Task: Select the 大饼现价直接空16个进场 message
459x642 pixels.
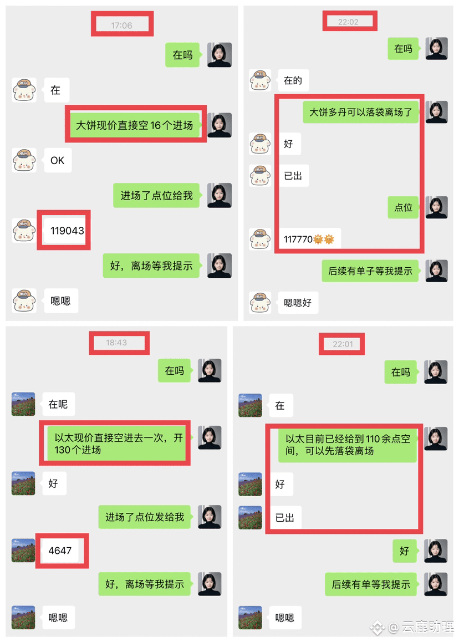Action: (x=135, y=125)
